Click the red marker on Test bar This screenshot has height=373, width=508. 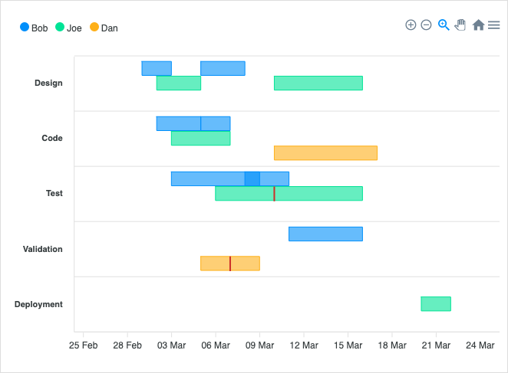tap(274, 194)
